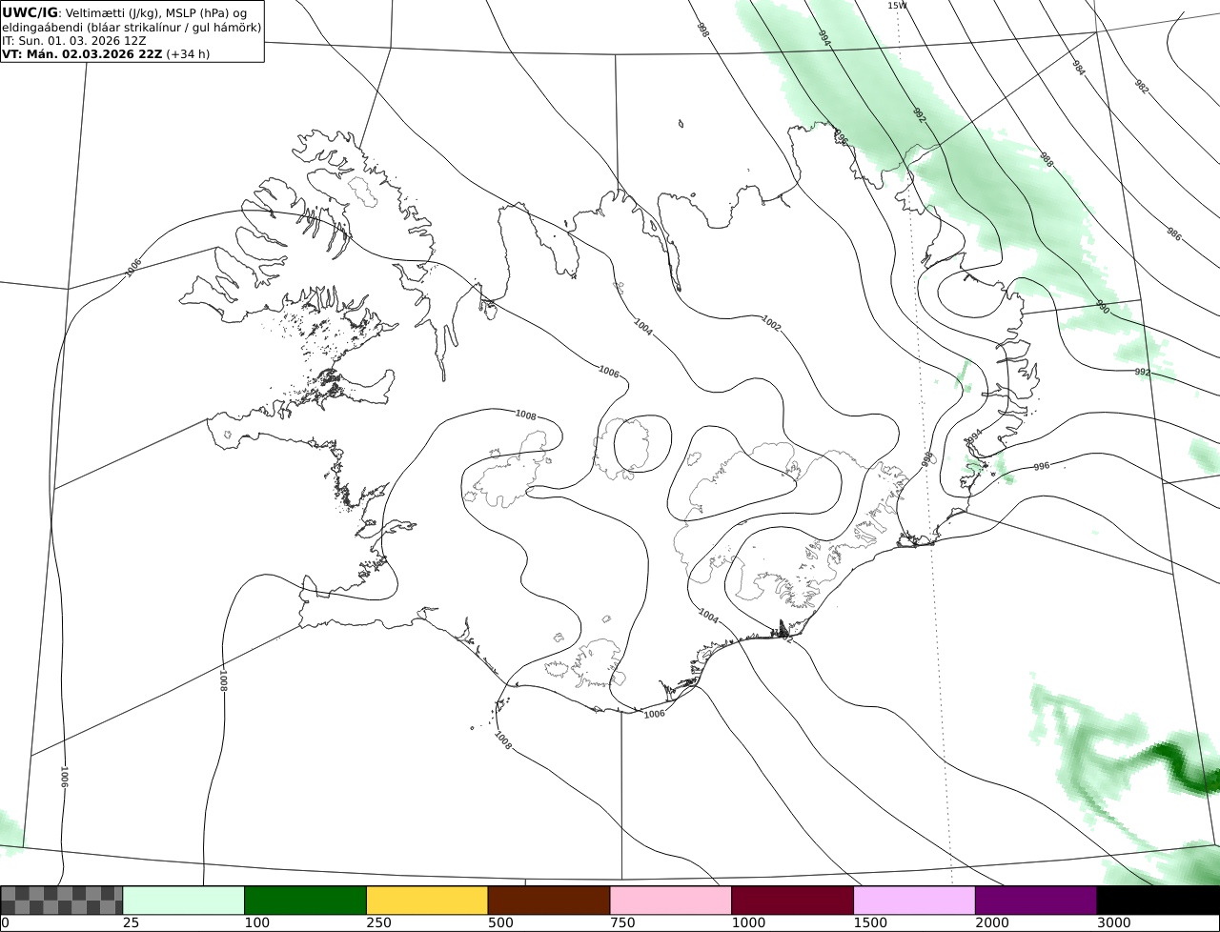Click the purple 2000–3000 legend swatch
Viewport: 1220px width, 932px height.
pos(1036,901)
